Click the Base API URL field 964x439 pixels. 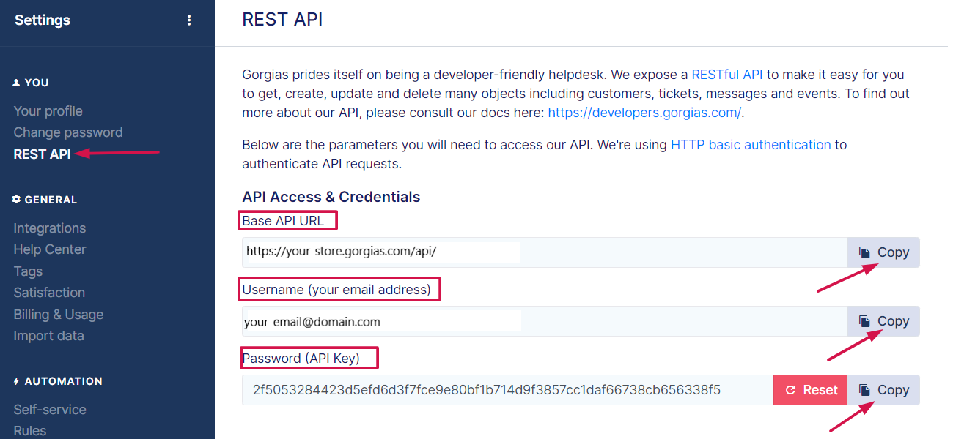(x=544, y=252)
